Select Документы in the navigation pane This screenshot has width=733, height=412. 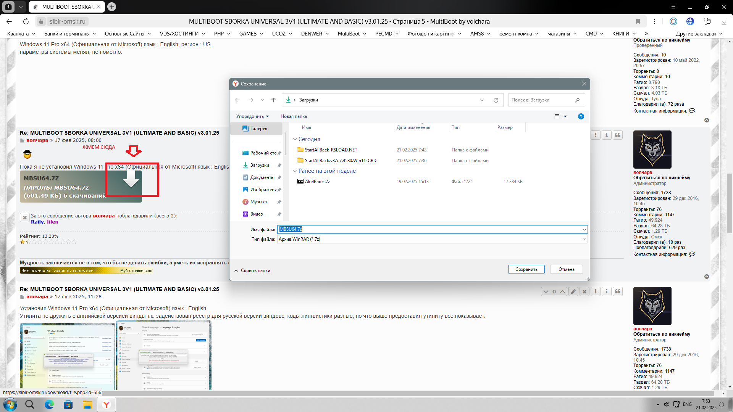[262, 177]
